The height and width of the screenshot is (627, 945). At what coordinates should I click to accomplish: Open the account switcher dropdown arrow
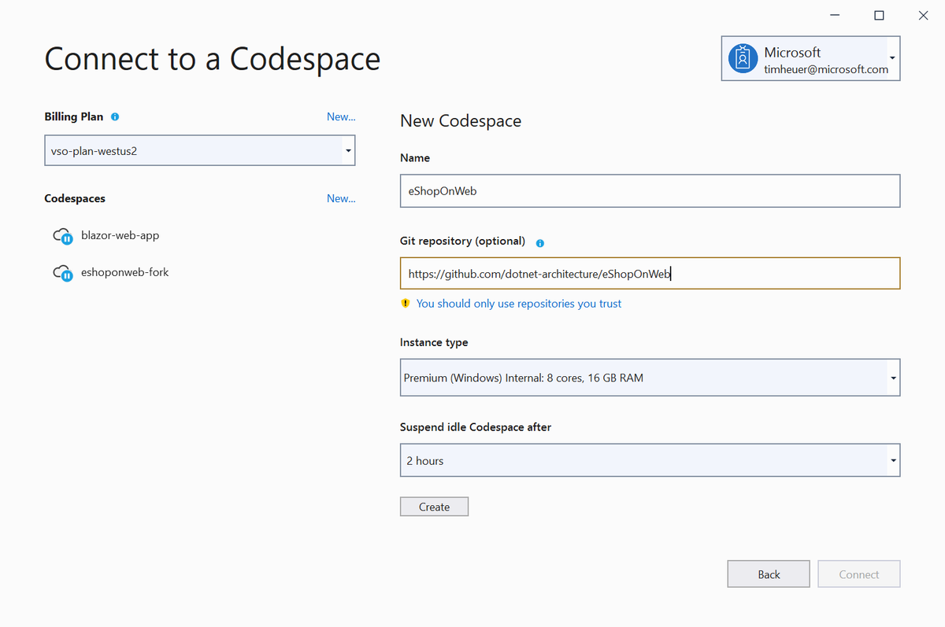pyautogui.click(x=891, y=58)
